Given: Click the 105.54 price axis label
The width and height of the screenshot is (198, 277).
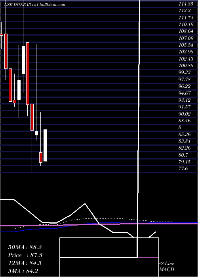Looking at the screenshot, I should point(186,45).
